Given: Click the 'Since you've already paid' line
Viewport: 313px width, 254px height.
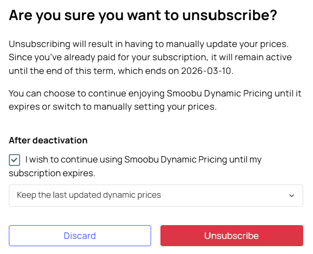Looking at the screenshot, I should (150, 57).
